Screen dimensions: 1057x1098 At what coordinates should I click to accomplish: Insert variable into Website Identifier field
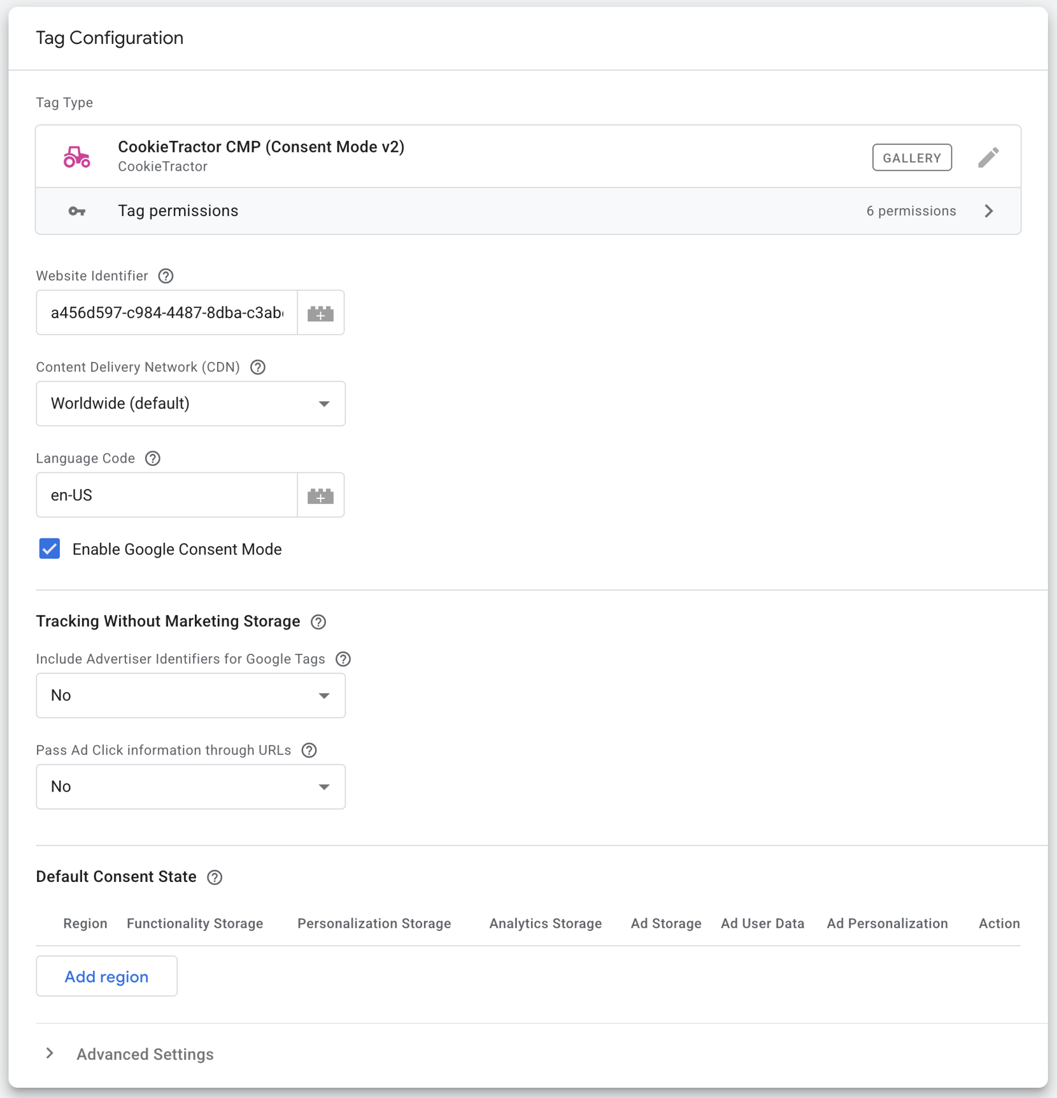click(320, 313)
